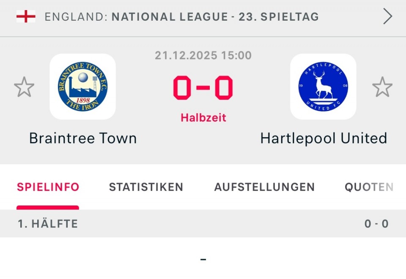The image size is (406, 279).
Task: Open the National League competition link
Action: pyautogui.click(x=170, y=17)
